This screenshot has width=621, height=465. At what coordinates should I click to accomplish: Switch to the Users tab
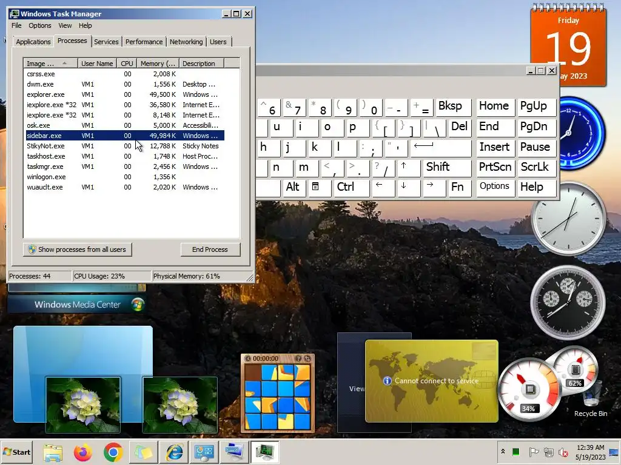coord(218,42)
